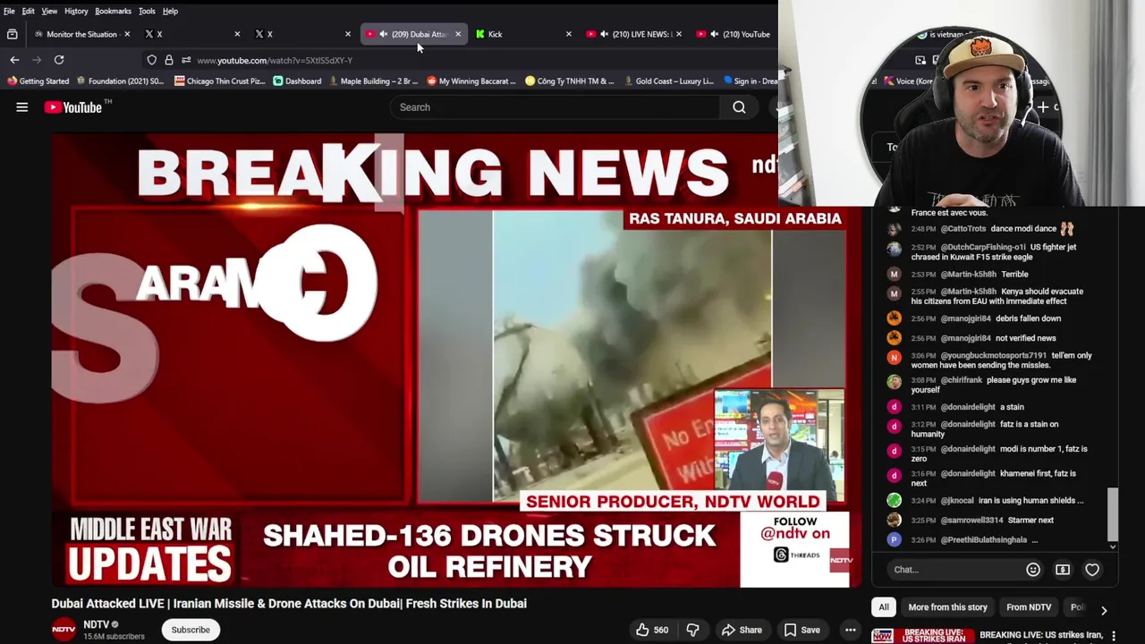Select the From NDTV chip

(x=1029, y=607)
